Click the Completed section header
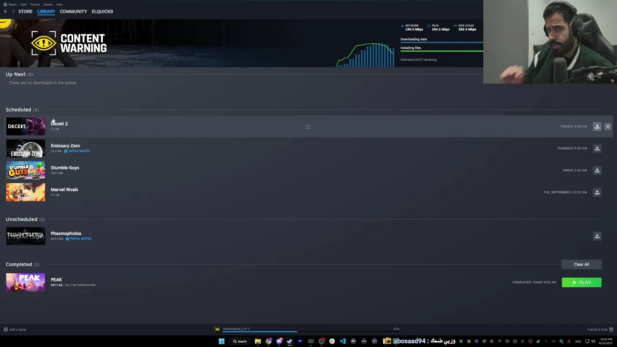This screenshot has height=347, width=617. pyautogui.click(x=23, y=265)
